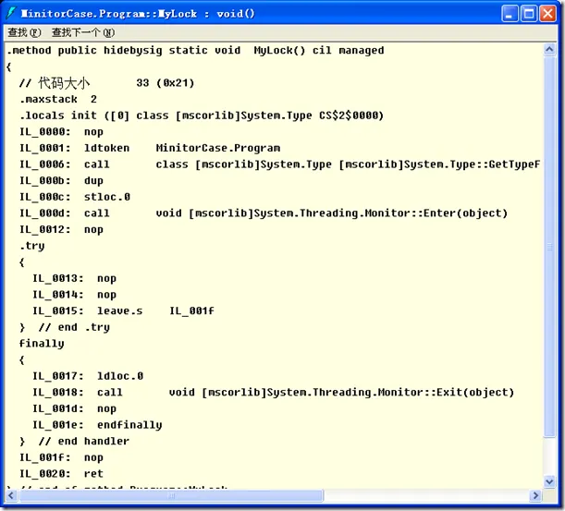Click the 查找下一个(N) menu item
This screenshot has width=565, height=511.
click(x=83, y=32)
